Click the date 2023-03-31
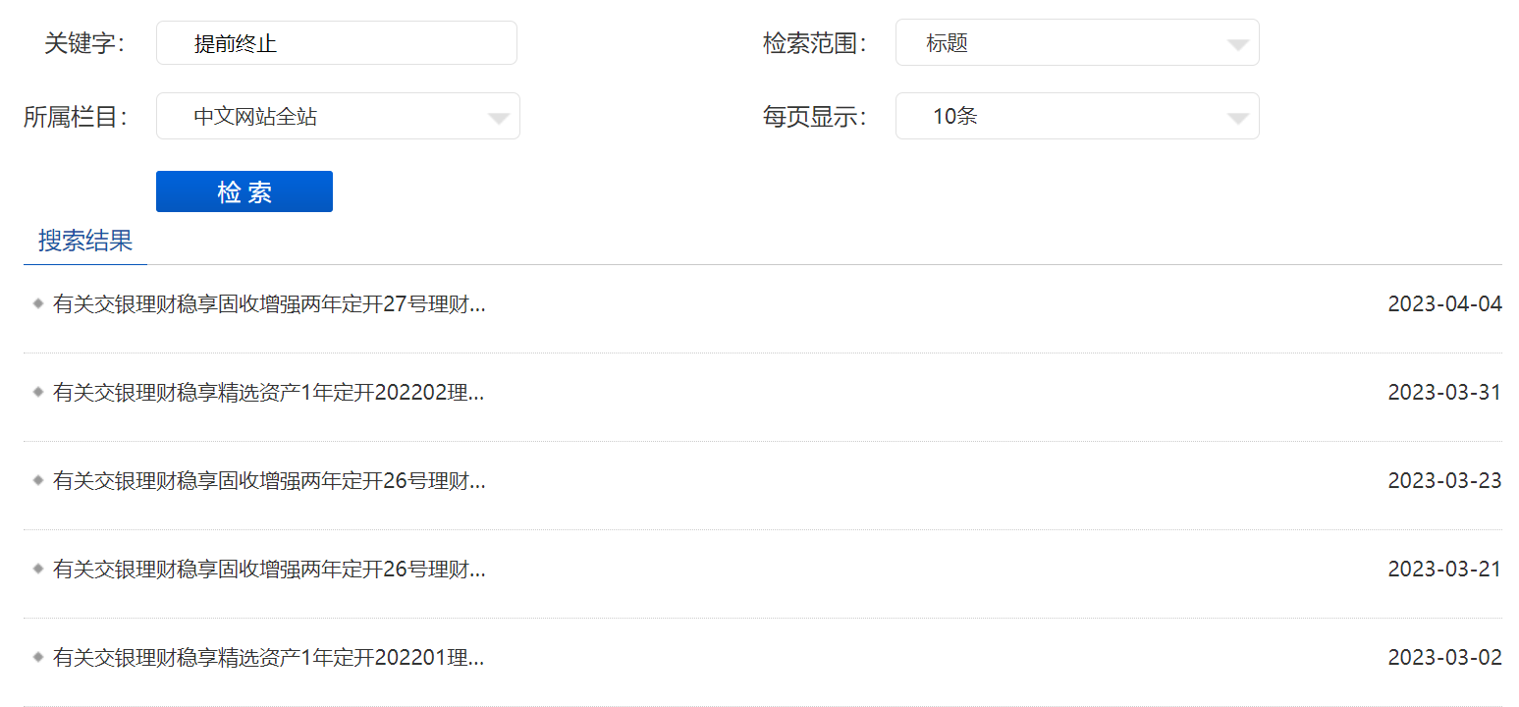 coord(1444,393)
